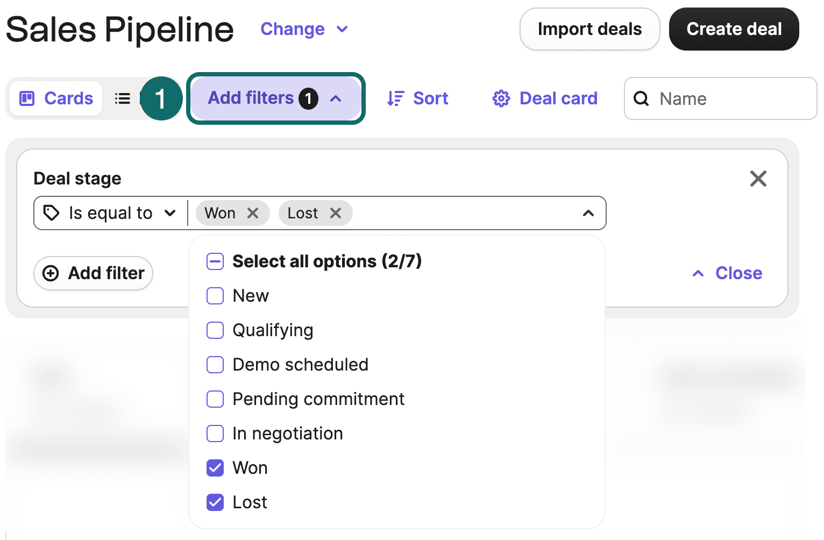Click the Import deals button
The height and width of the screenshot is (540, 824).
pos(589,29)
